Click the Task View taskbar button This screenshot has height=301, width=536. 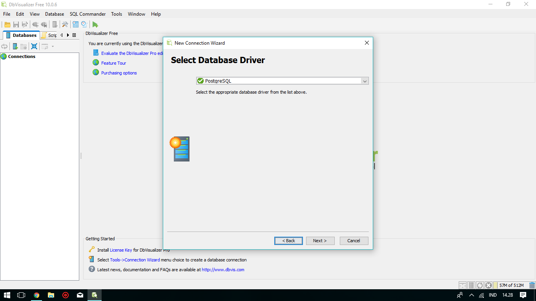click(22, 295)
